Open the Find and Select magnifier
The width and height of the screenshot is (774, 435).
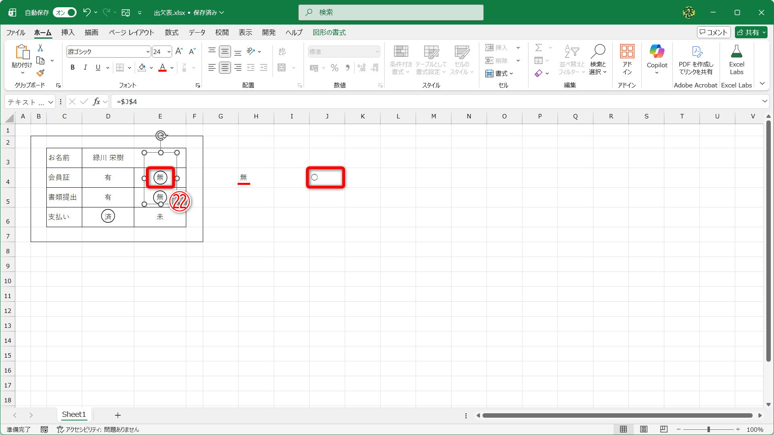(x=598, y=52)
